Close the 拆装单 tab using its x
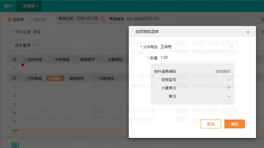This screenshot has height=148, width=264. (x=37, y=6)
